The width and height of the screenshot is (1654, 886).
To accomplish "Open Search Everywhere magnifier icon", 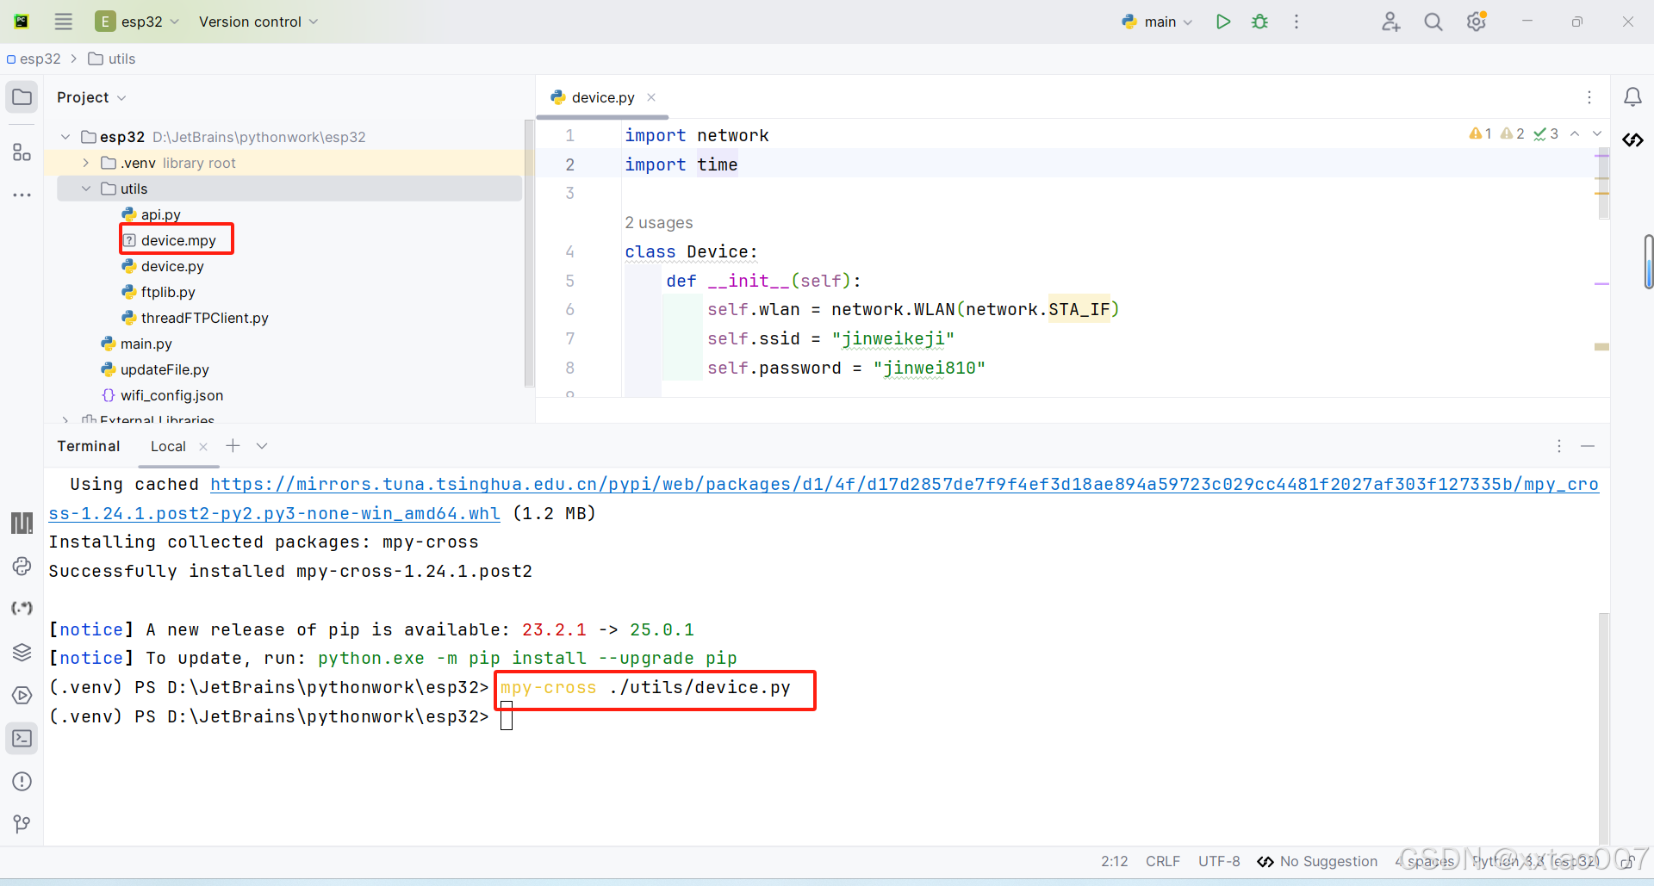I will [x=1433, y=22].
